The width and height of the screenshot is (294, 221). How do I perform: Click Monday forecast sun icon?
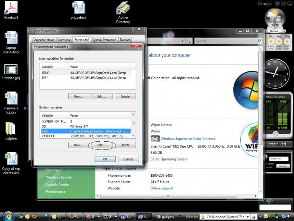click(x=287, y=42)
